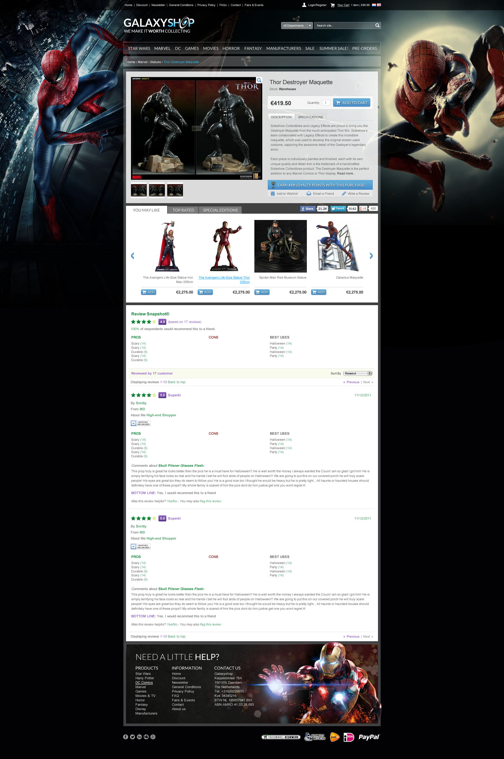504x759 pixels.
Task: Select the Description tab
Action: pyautogui.click(x=281, y=117)
